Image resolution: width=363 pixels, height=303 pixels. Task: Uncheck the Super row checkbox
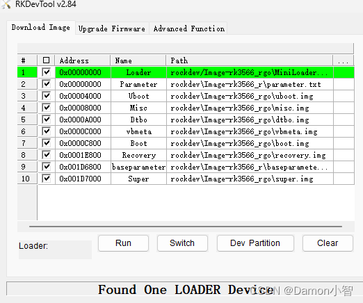click(47, 179)
